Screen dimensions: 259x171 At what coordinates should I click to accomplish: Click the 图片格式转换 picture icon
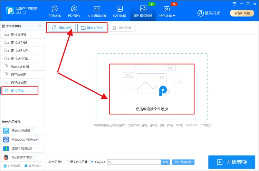(x=143, y=8)
